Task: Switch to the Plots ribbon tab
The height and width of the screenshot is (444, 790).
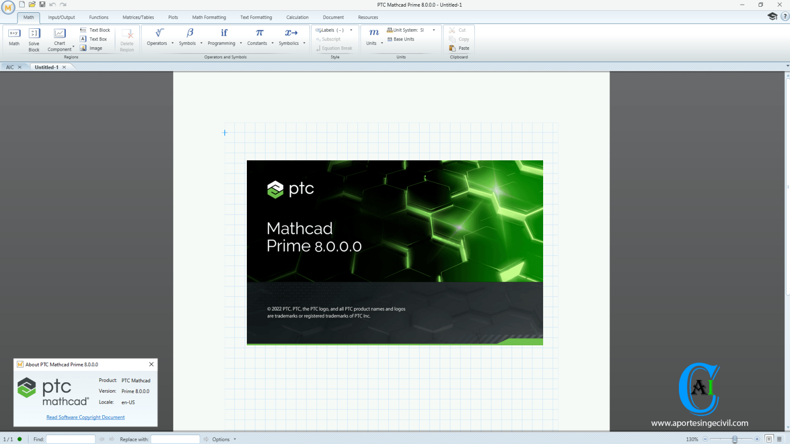Action: [173, 17]
